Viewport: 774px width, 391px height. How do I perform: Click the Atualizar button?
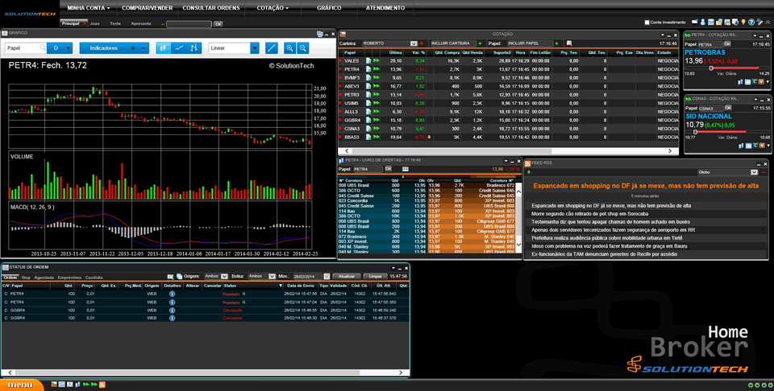pos(347,277)
